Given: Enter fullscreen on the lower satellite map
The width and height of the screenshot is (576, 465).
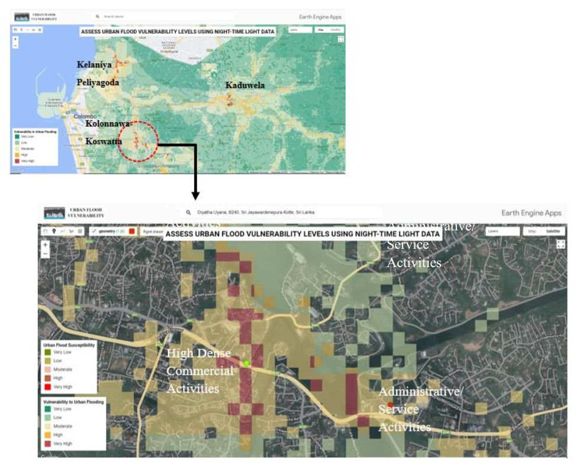Looking at the screenshot, I should (560, 245).
